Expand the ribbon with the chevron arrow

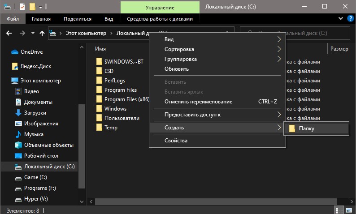coord(341,18)
